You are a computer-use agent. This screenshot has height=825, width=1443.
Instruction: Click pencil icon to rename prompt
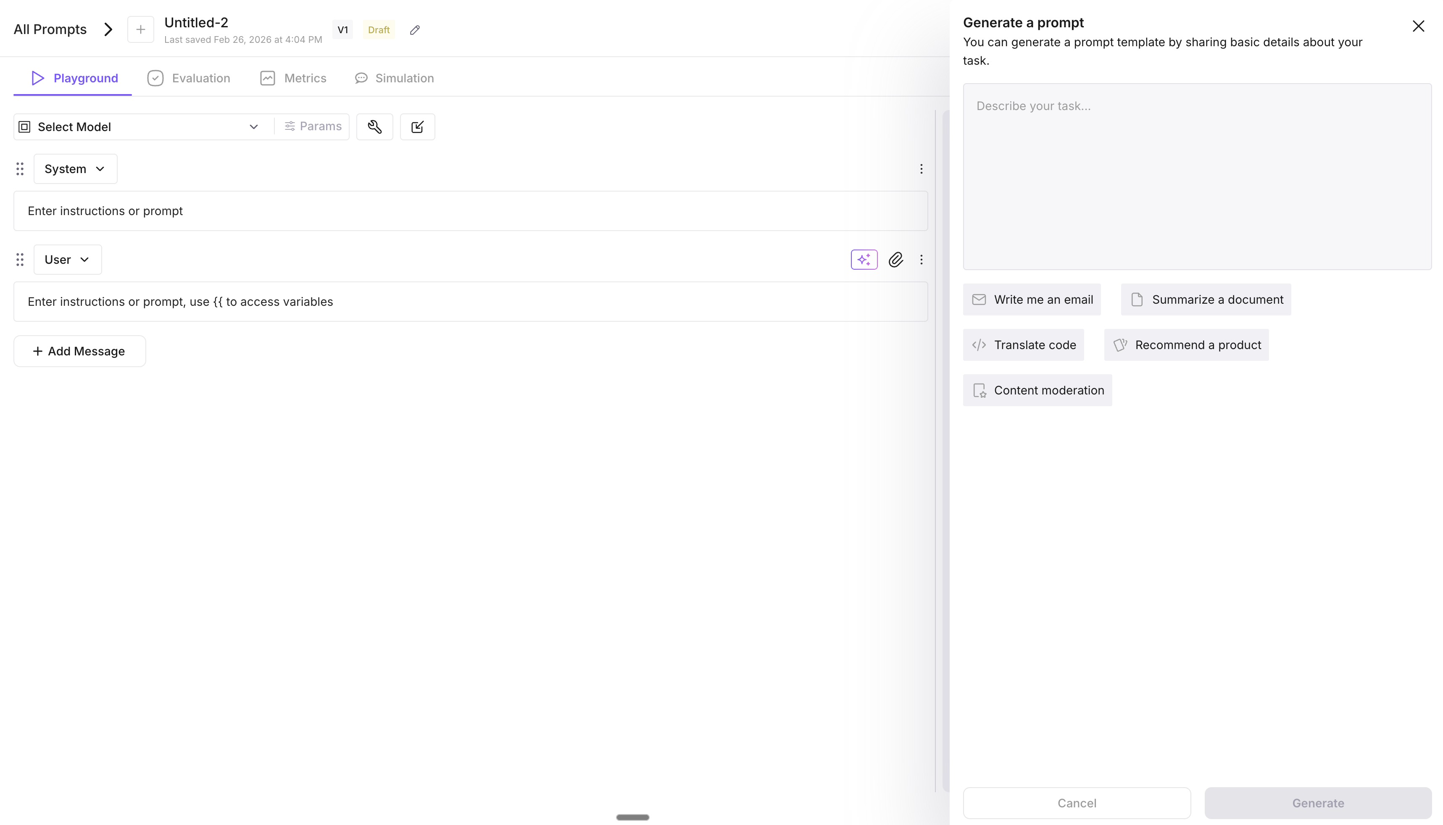click(415, 30)
